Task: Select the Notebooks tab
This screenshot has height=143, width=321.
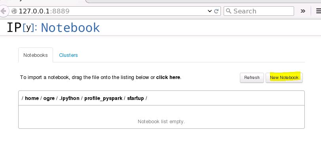Action: 36,55
